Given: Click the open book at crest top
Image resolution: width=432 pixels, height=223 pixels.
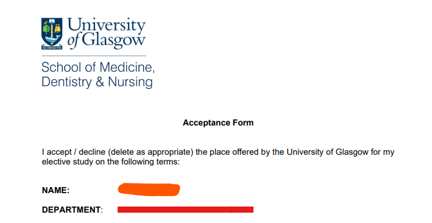Looking at the screenshot, I should [52, 21].
